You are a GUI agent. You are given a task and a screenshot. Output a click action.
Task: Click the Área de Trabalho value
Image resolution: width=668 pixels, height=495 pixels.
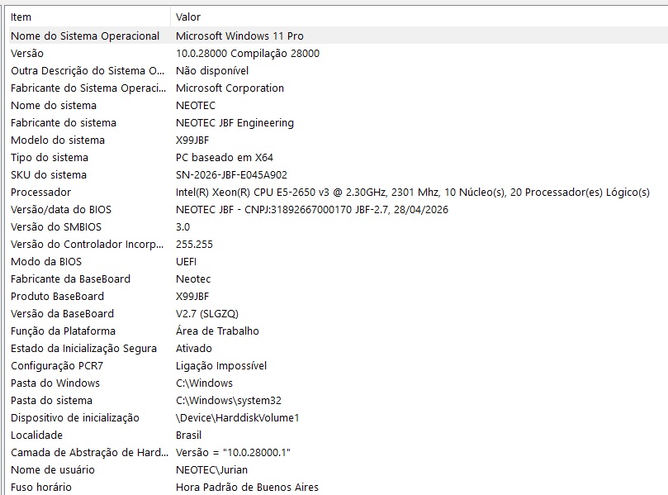point(217,331)
